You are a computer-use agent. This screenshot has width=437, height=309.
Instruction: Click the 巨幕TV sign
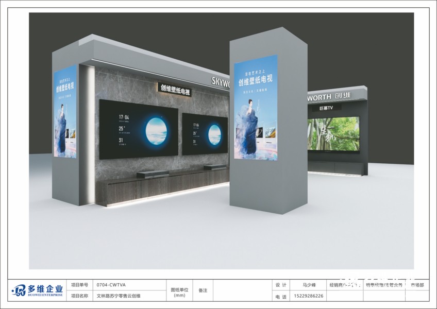point(326,108)
